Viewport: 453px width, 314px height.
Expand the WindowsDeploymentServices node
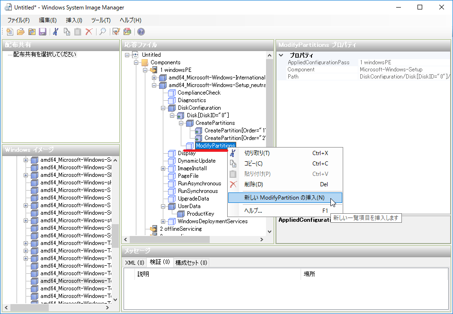point(163,221)
